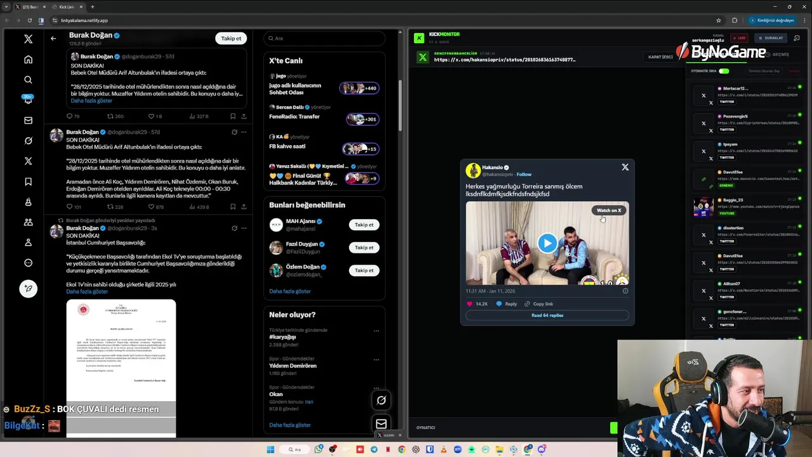Open the X search icon in sidebar

(x=28, y=80)
